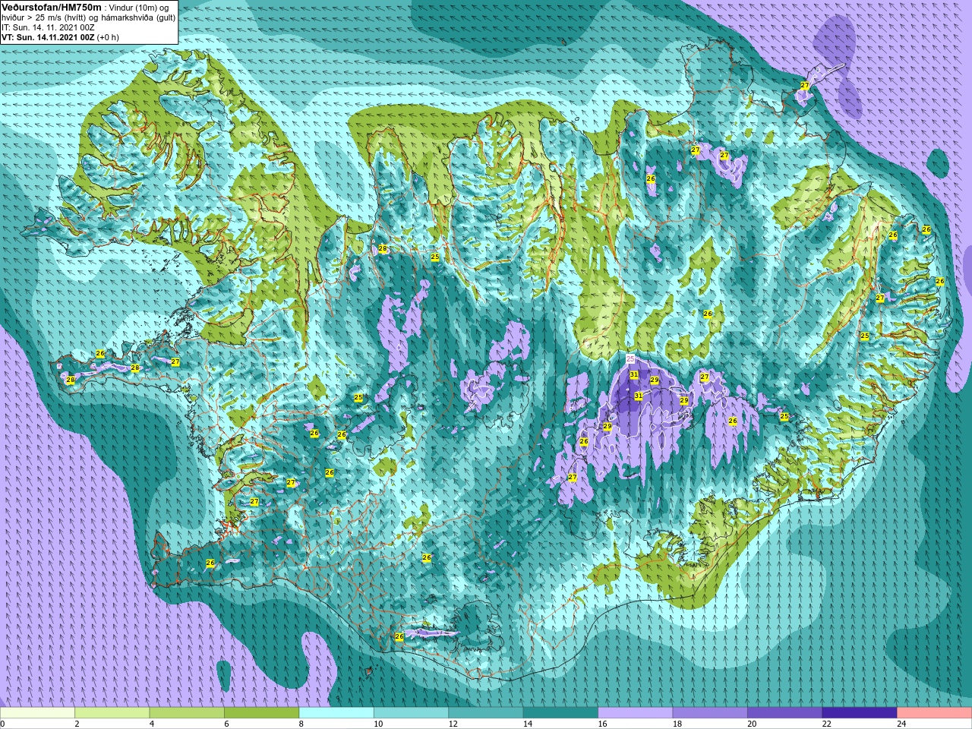Click legend scale number 6
Viewport: 972px width, 729px height.
click(x=226, y=724)
